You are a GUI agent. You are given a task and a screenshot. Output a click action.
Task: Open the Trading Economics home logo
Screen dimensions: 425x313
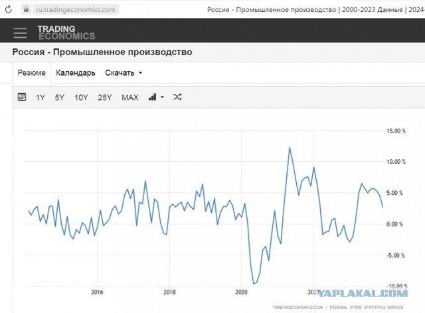[x=66, y=32]
